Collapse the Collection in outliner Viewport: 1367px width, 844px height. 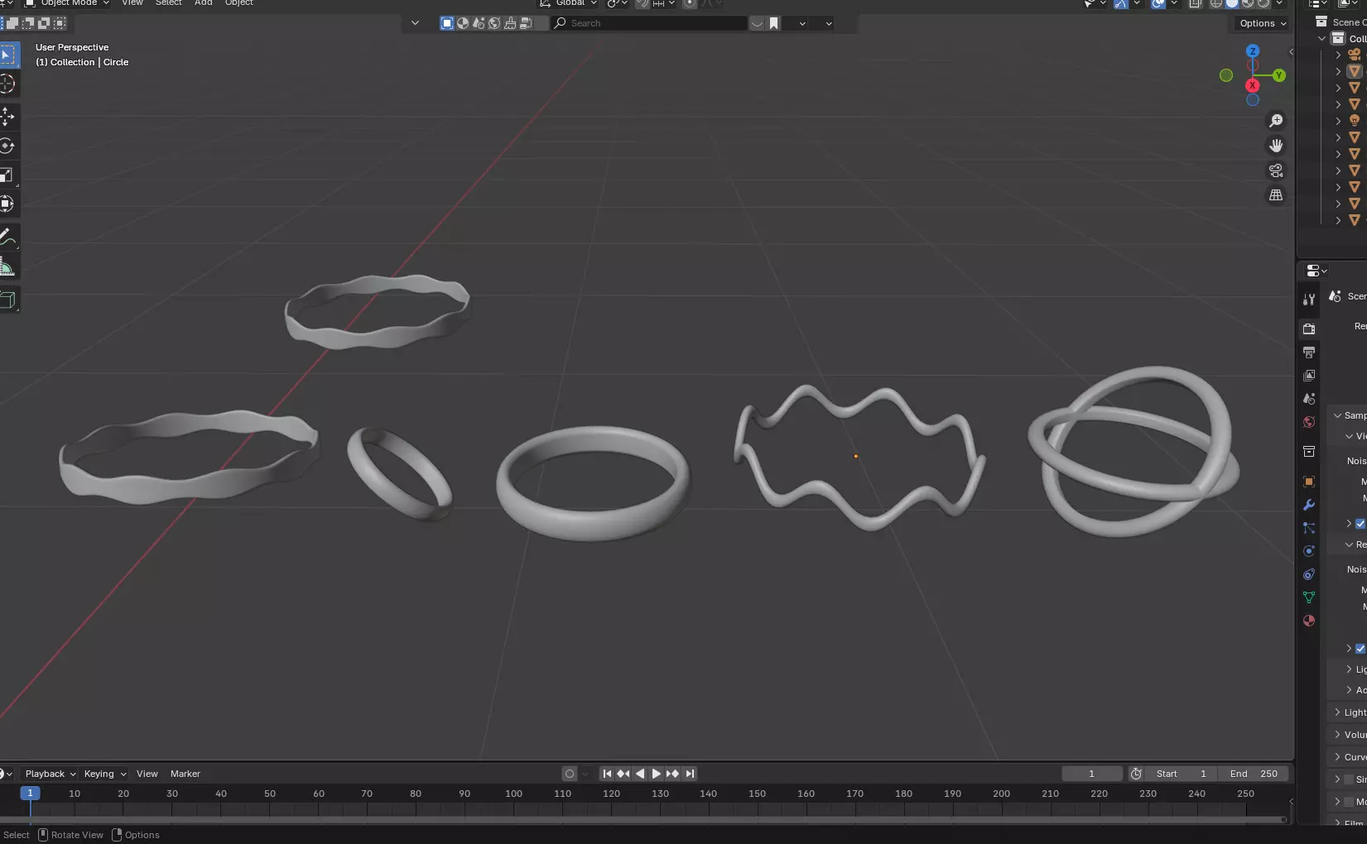[1321, 39]
